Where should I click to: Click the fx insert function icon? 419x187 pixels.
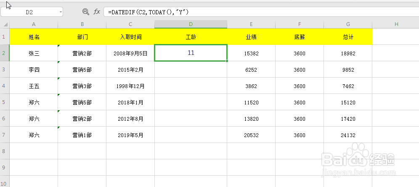pyautogui.click(x=97, y=12)
